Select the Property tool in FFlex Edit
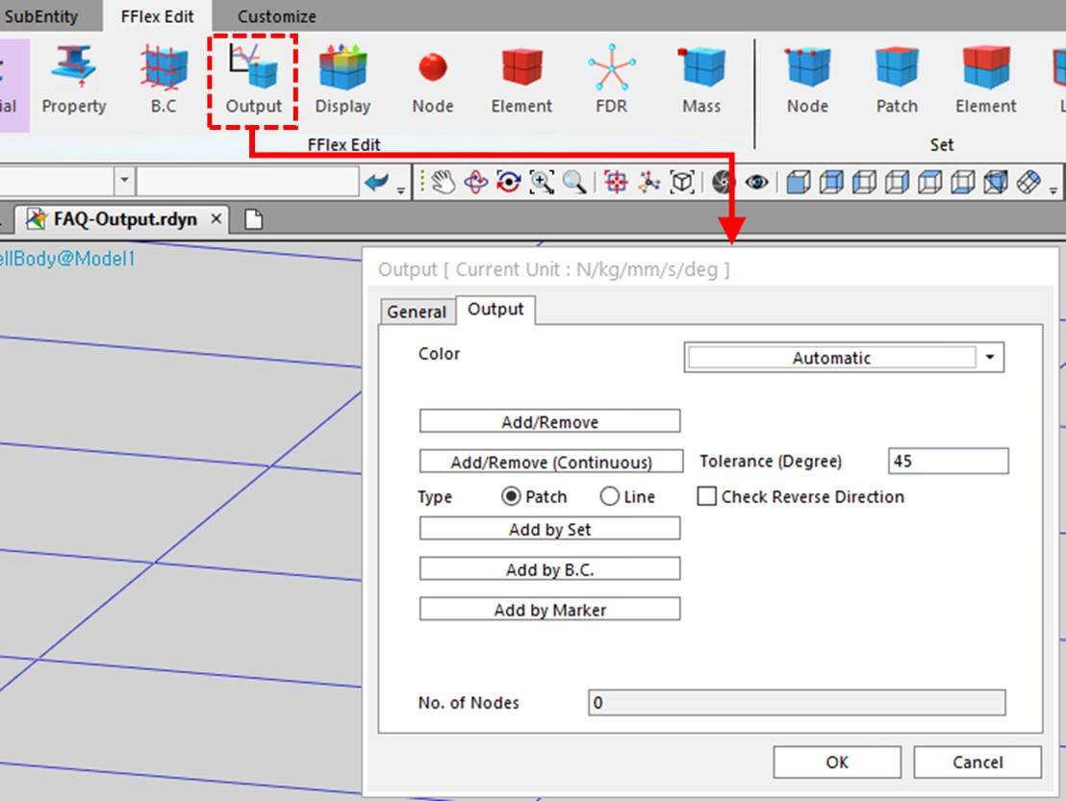This screenshot has height=801, width=1066. 73,77
